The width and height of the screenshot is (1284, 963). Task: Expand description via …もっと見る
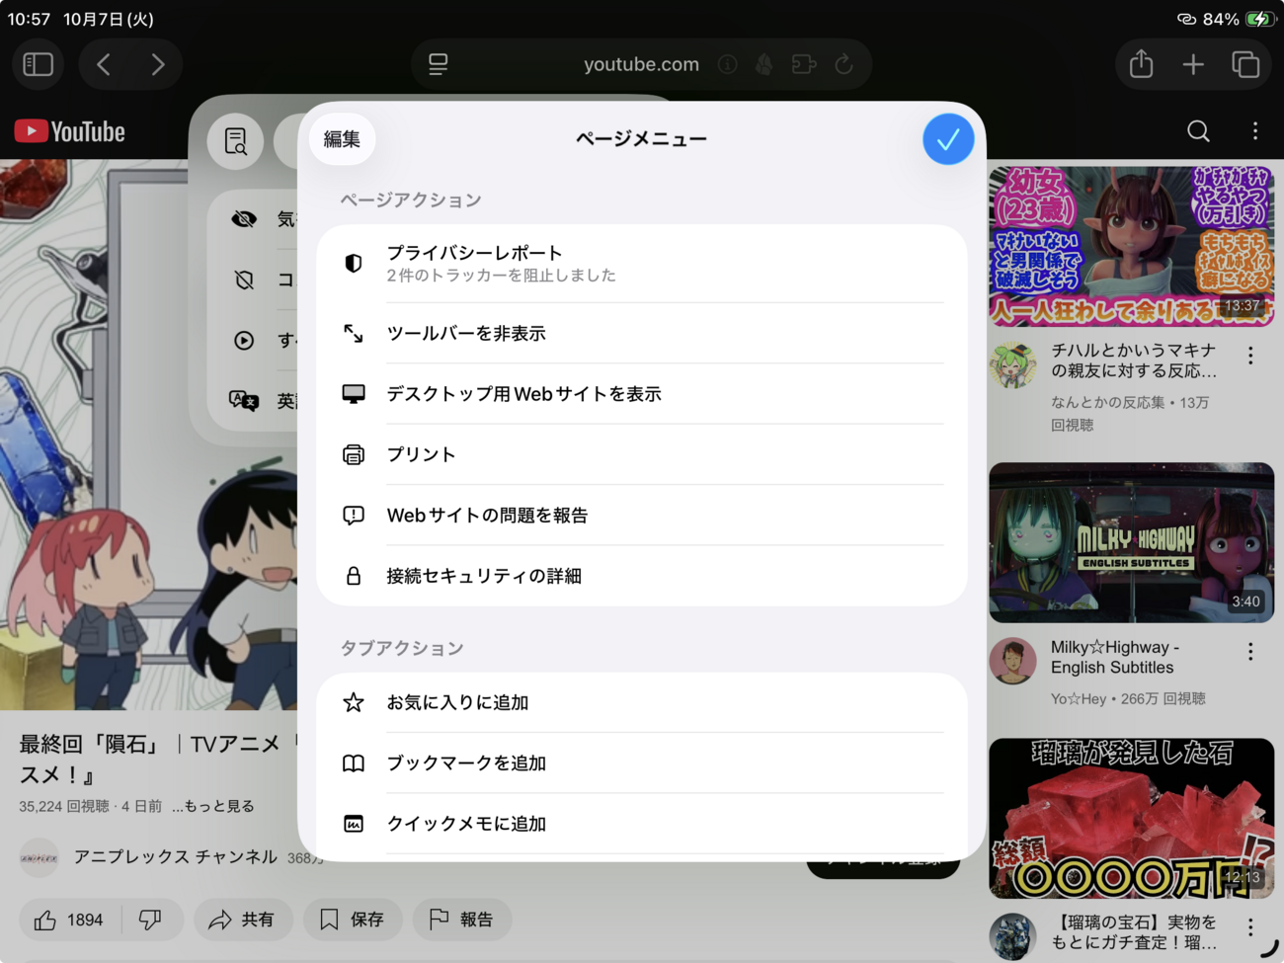(x=213, y=806)
